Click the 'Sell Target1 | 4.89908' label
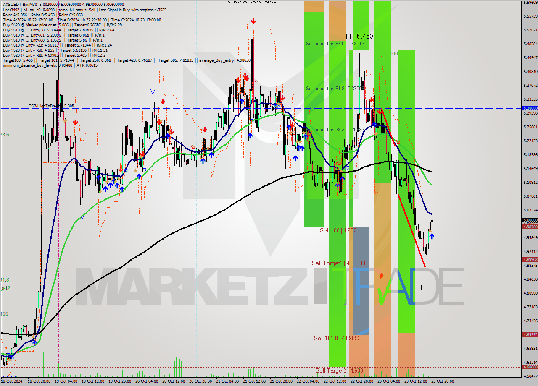The width and height of the screenshot is (538, 386). tap(338, 263)
